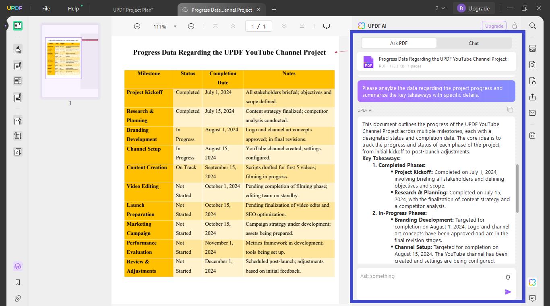This screenshot has height=306, width=550.
Task: Open the zoom level dropdown
Action: (175, 26)
